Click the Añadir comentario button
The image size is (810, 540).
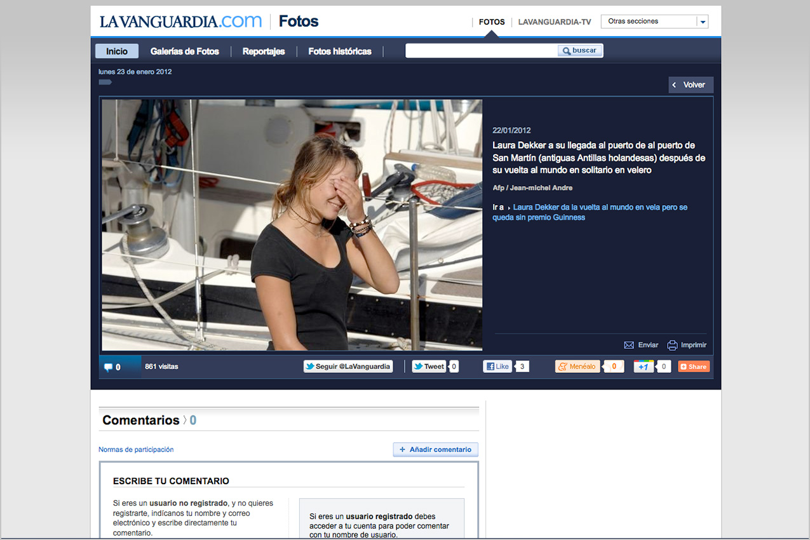(x=435, y=450)
